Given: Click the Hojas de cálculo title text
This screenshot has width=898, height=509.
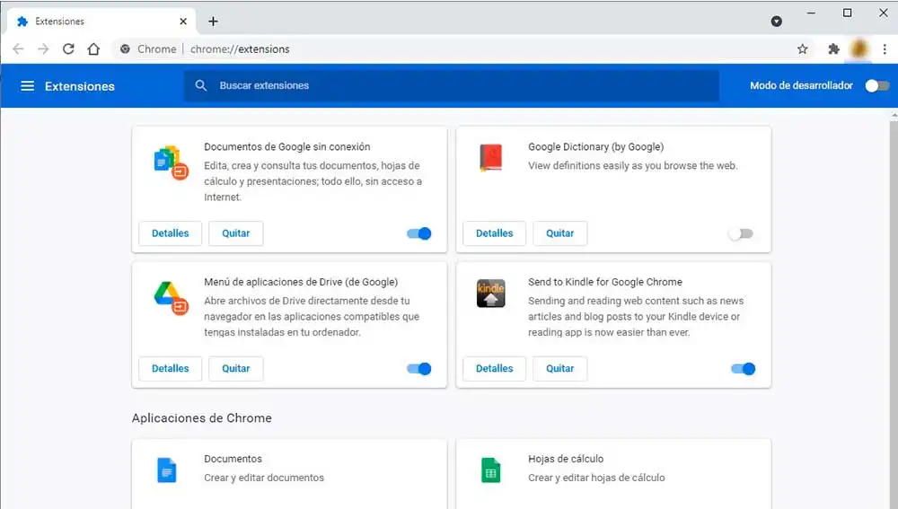Looking at the screenshot, I should pos(566,459).
